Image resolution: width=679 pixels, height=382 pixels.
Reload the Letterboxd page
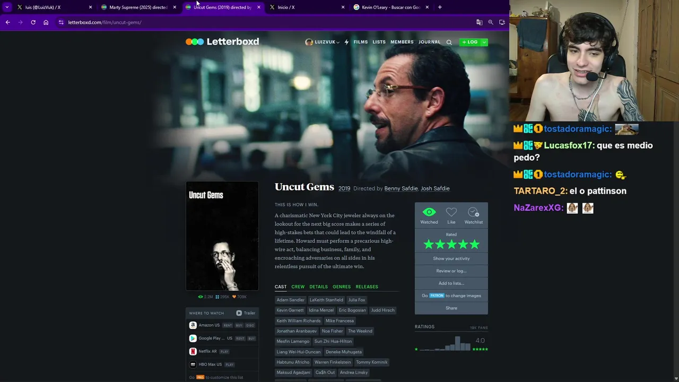pyautogui.click(x=33, y=22)
